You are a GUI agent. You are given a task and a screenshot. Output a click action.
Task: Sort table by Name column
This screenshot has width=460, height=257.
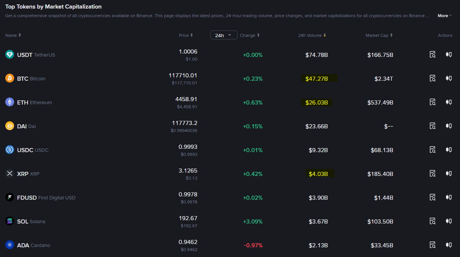pyautogui.click(x=13, y=35)
